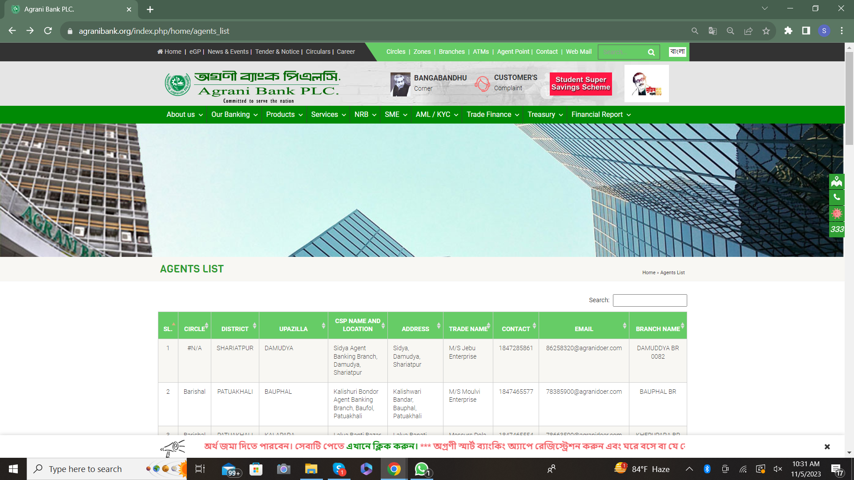Image resolution: width=854 pixels, height=480 pixels.
Task: Open Tender & Notice link
Action: [277, 52]
